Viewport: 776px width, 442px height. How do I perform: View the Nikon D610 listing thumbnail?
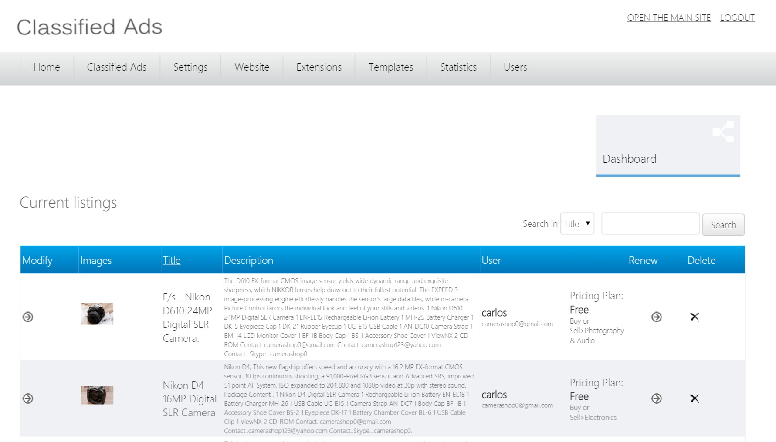click(x=97, y=313)
